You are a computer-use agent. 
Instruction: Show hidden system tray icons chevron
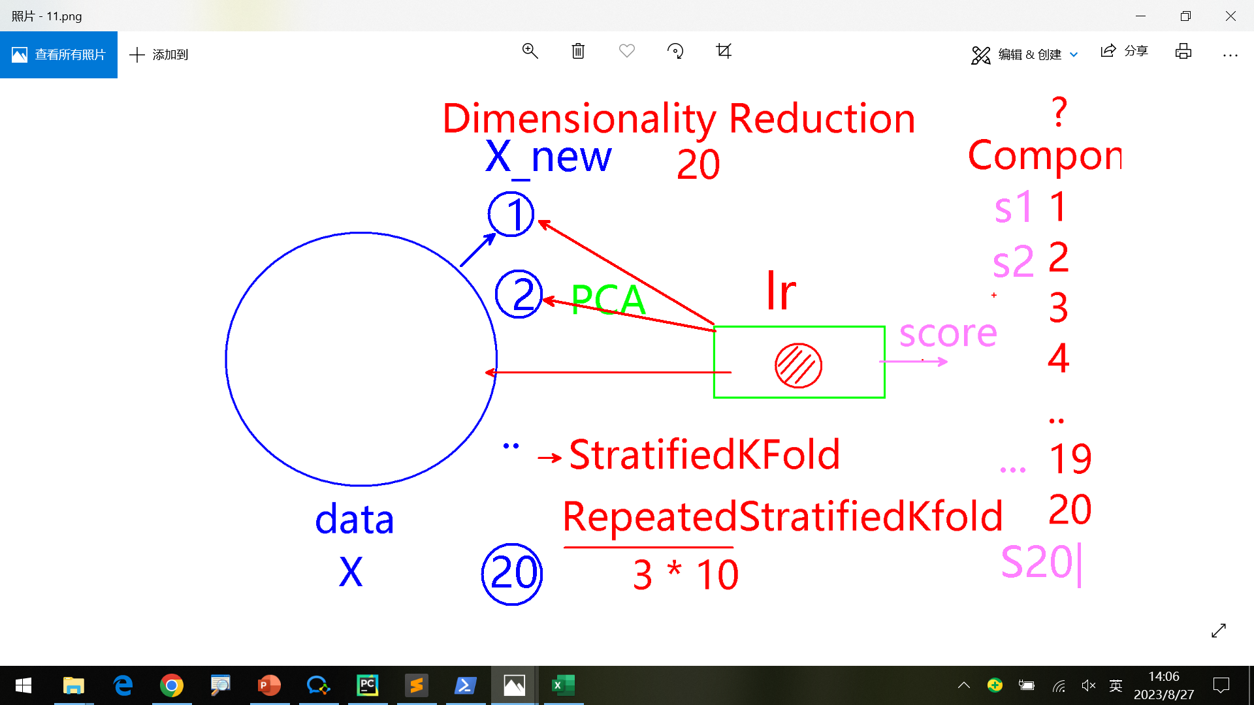tap(963, 685)
